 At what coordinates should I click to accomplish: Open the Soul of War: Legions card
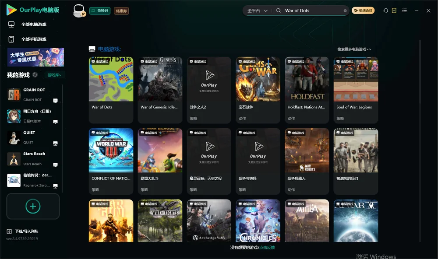[x=356, y=90]
